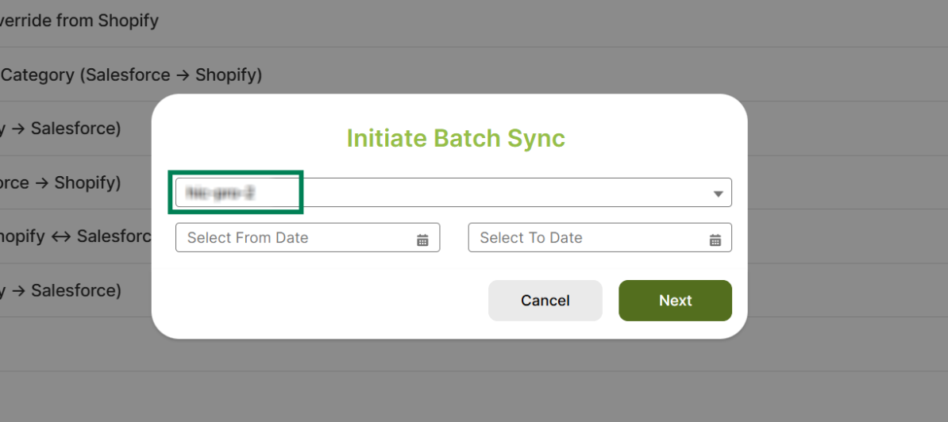This screenshot has height=422, width=948.
Task: Click the arrow in the Category row
Action: pos(183,75)
